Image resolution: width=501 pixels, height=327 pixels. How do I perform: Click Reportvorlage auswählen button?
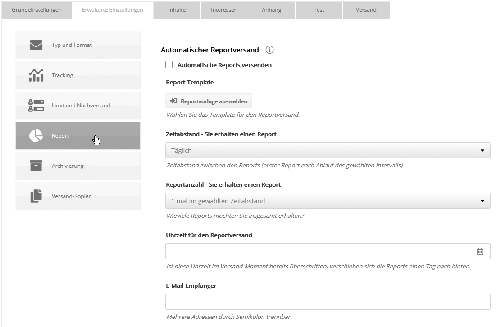pyautogui.click(x=209, y=101)
